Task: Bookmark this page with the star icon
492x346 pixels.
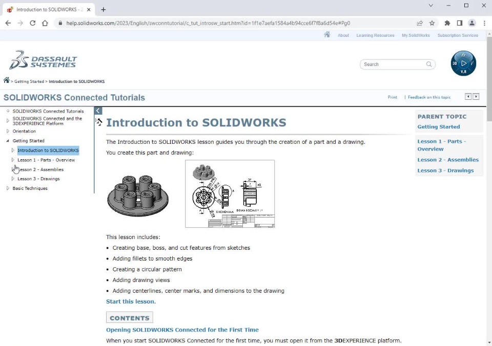Action: [432, 23]
